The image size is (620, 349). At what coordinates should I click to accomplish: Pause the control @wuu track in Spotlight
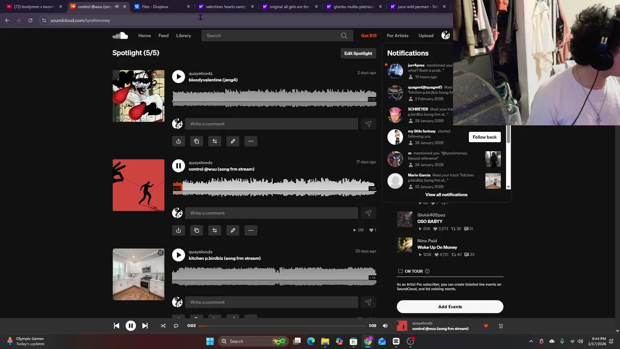click(x=178, y=166)
